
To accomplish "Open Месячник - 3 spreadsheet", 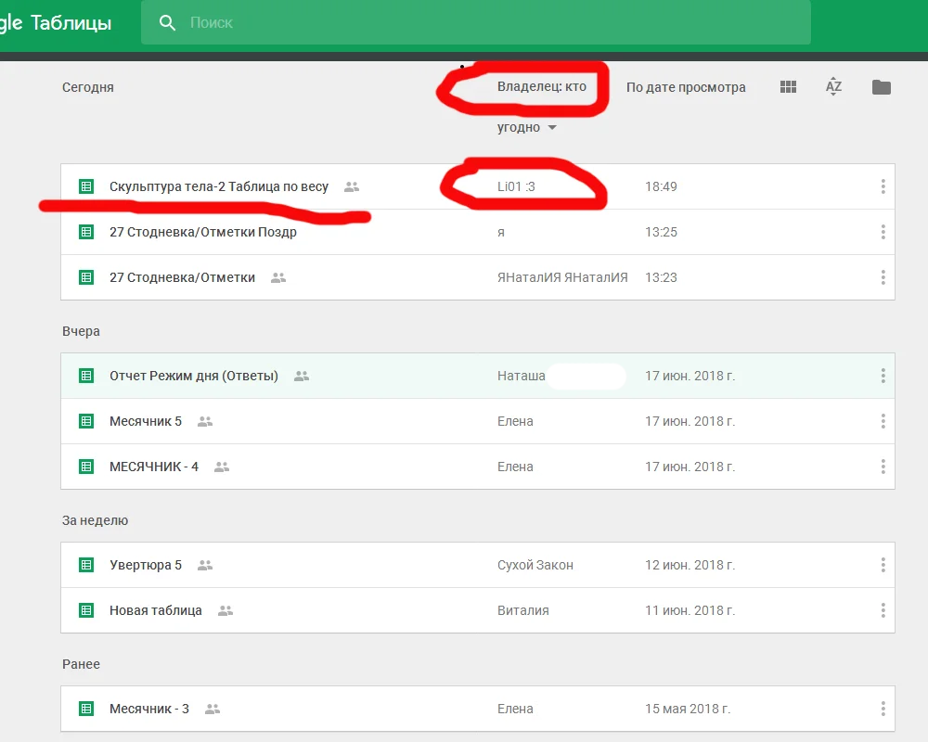I will pos(149,709).
